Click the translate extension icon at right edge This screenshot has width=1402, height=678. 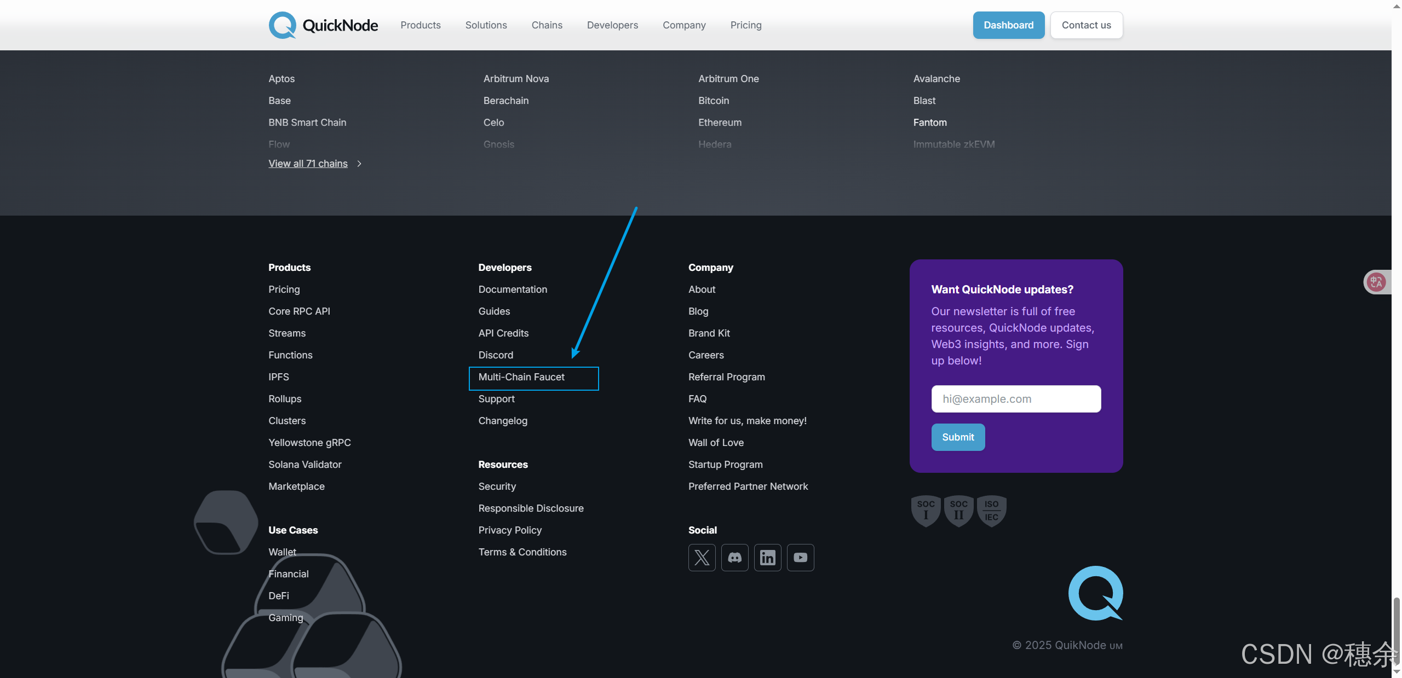[x=1376, y=282]
